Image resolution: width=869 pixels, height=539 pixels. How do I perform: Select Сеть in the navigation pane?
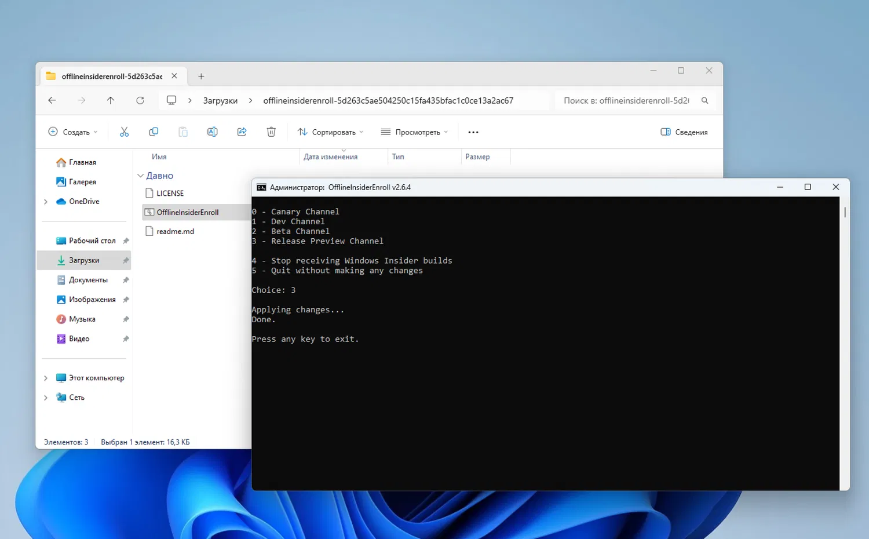(76, 398)
